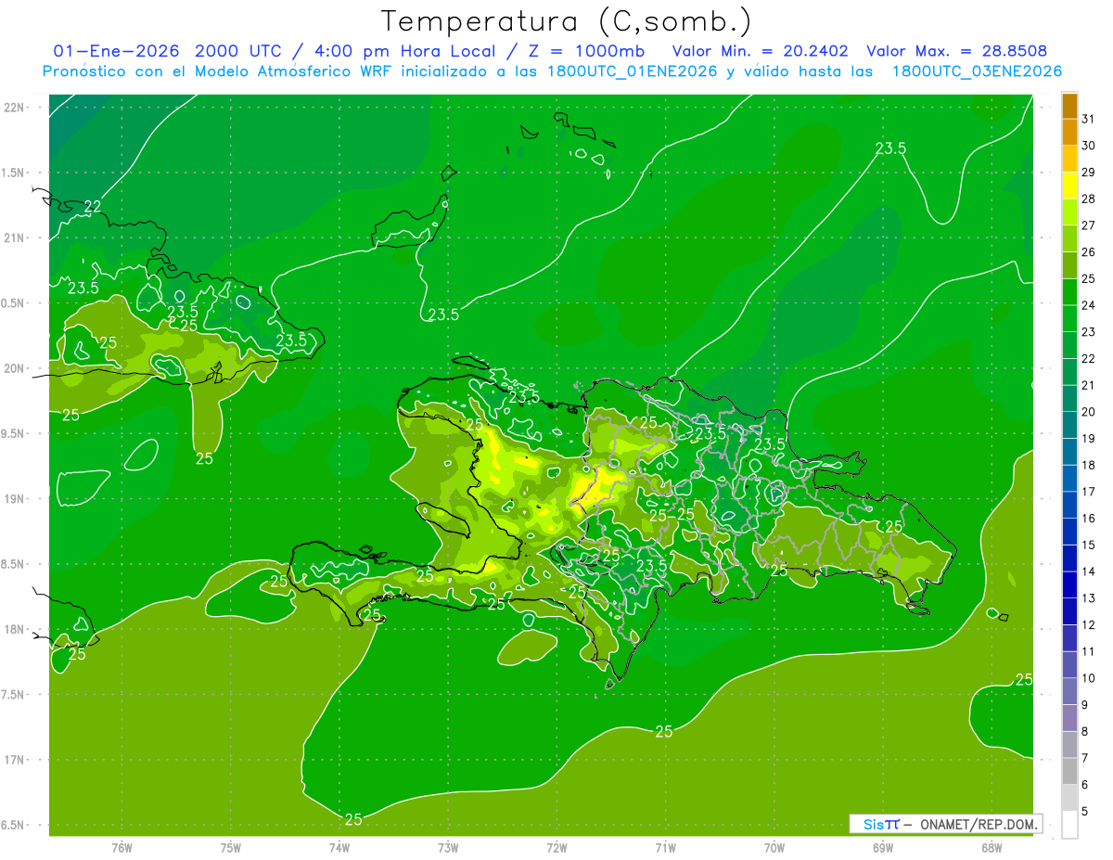Image resolution: width=1113 pixels, height=860 pixels.
Task: Click the 21N latitude axis label
Action: tap(15, 238)
